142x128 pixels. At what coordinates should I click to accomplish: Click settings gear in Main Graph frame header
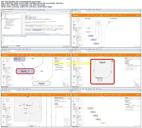coord(137,15)
